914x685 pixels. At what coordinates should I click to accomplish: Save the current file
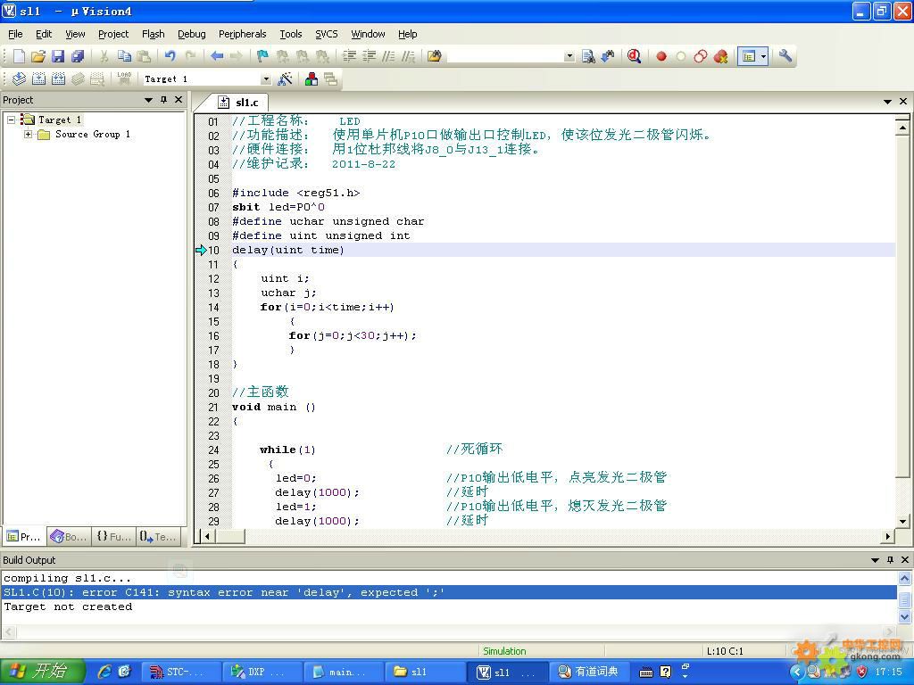coord(58,56)
